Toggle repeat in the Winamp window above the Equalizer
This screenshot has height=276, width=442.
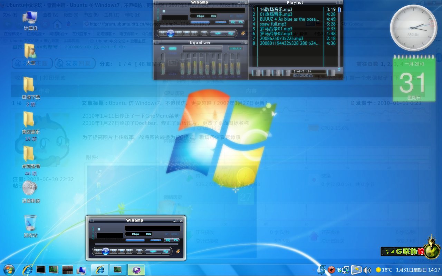231,33
